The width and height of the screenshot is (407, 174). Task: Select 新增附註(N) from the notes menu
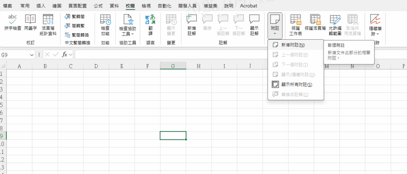(x=293, y=45)
